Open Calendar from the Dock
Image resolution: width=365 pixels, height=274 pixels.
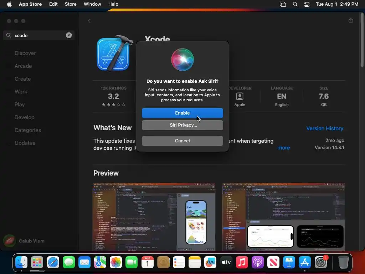click(x=147, y=262)
